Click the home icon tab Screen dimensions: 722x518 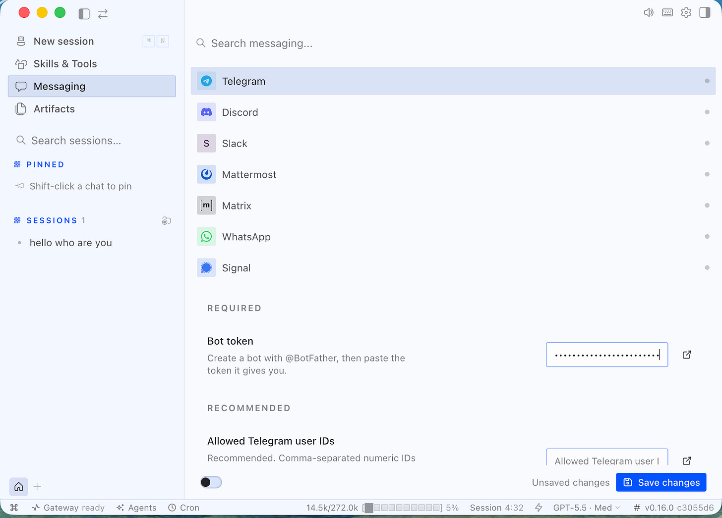click(19, 487)
